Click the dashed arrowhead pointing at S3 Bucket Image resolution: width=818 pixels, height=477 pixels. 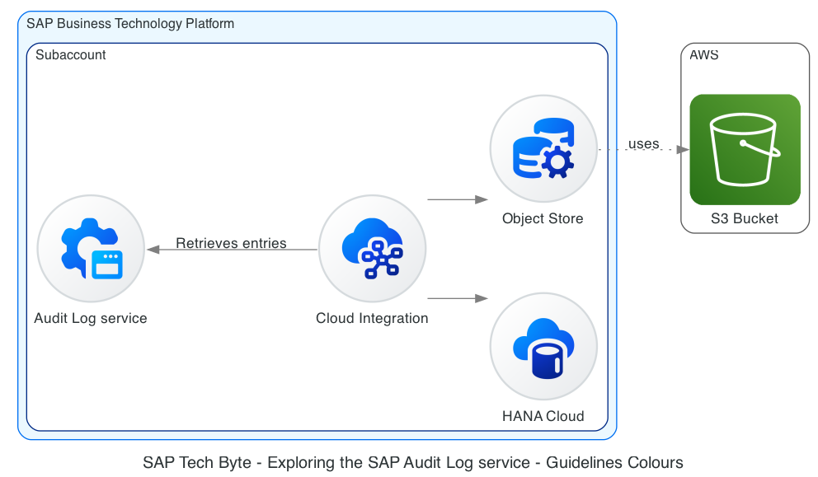click(683, 150)
